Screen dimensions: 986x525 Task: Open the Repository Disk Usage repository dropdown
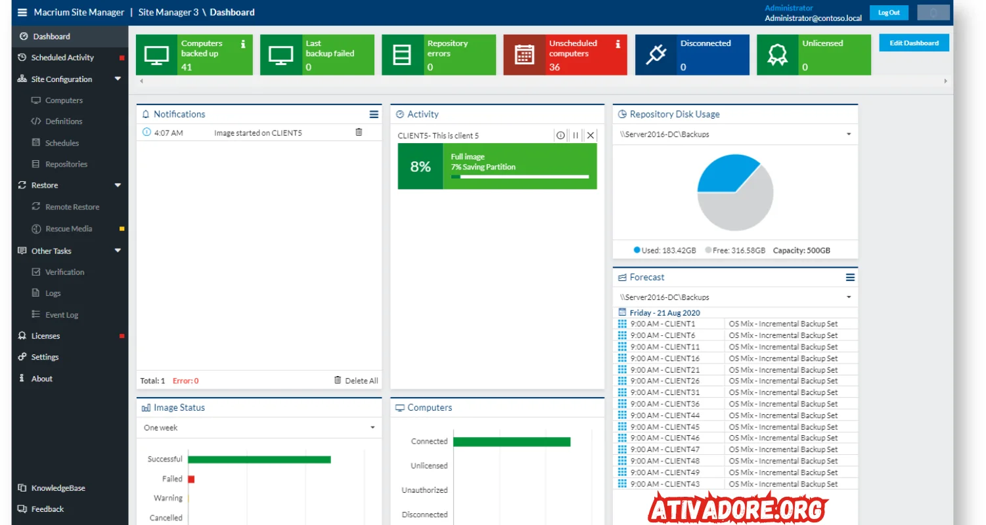pos(735,134)
